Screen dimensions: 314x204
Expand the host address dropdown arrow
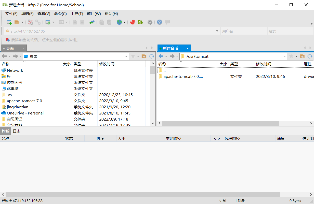[217, 31]
